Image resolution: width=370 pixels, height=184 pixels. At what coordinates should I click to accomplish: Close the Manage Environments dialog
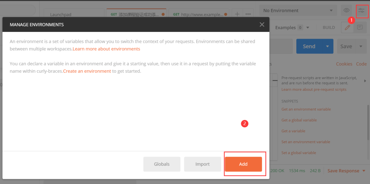(x=262, y=25)
